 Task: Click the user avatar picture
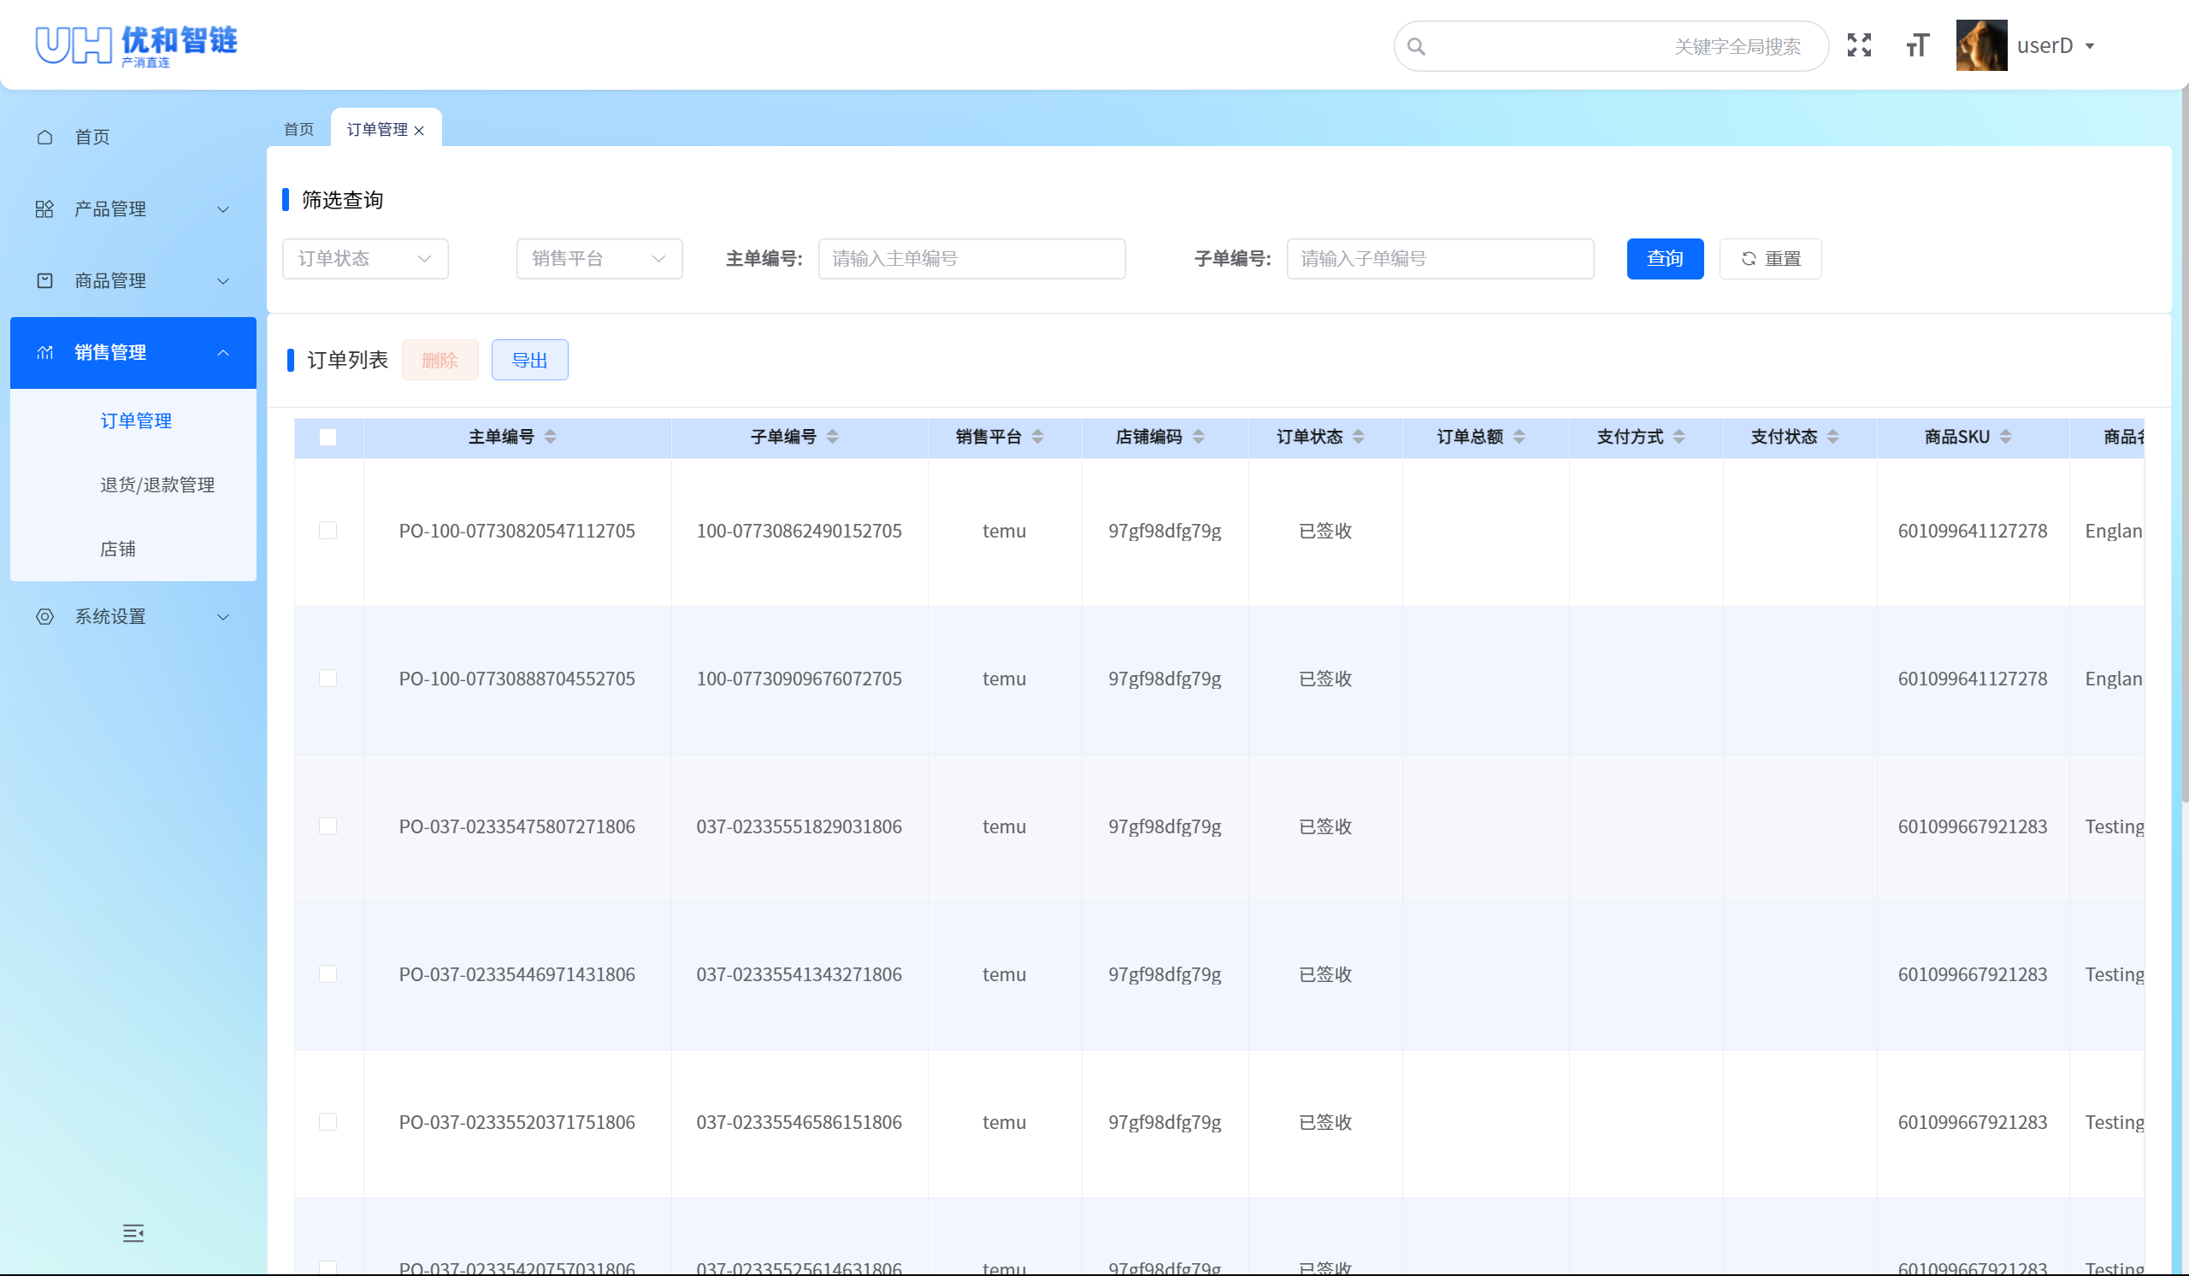1980,45
